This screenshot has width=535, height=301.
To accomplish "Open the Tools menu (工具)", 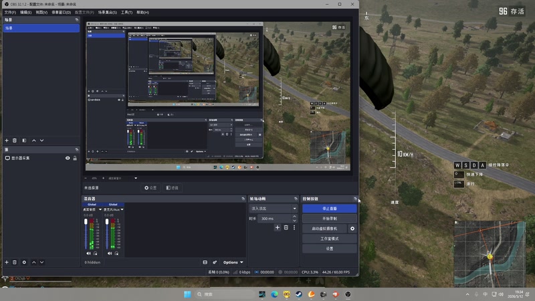I will coord(126,12).
